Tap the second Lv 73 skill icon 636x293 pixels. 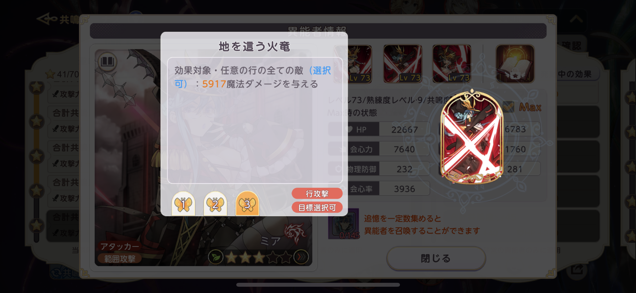pyautogui.click(x=402, y=64)
